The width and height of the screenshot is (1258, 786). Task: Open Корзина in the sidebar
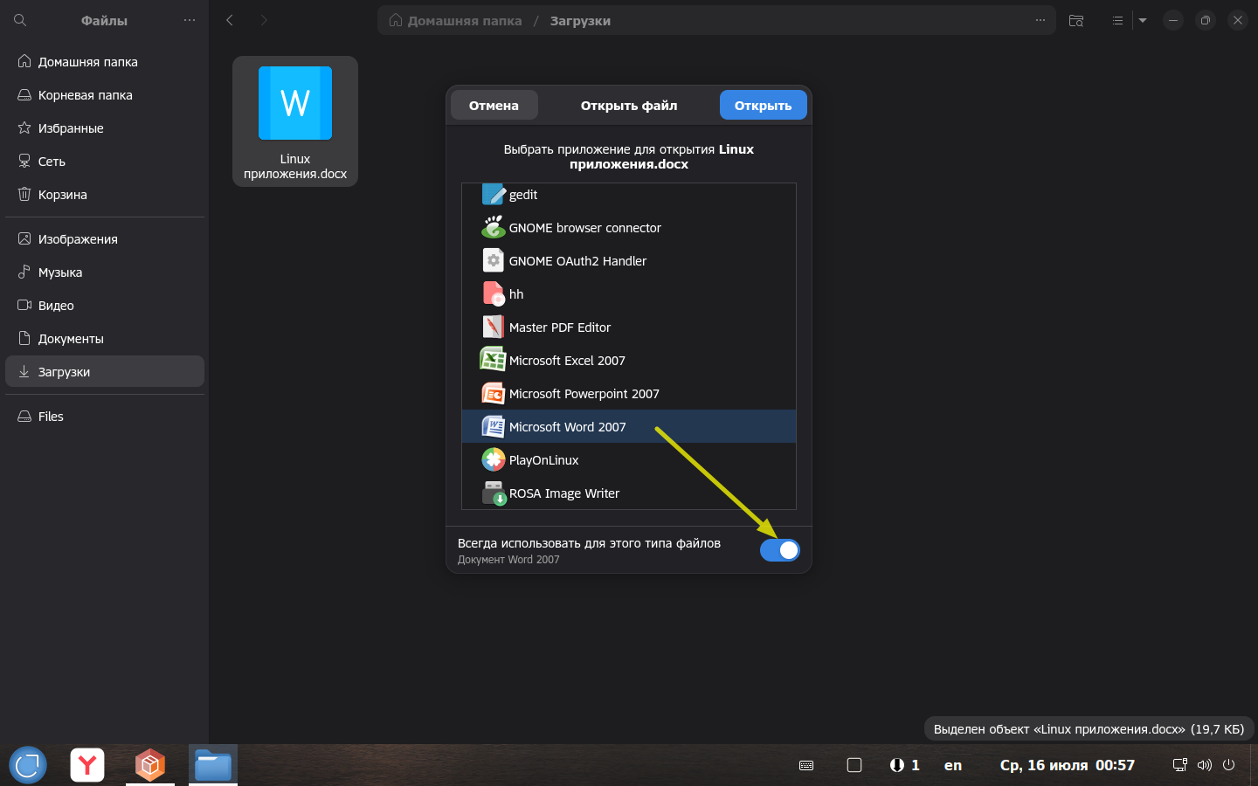point(105,195)
